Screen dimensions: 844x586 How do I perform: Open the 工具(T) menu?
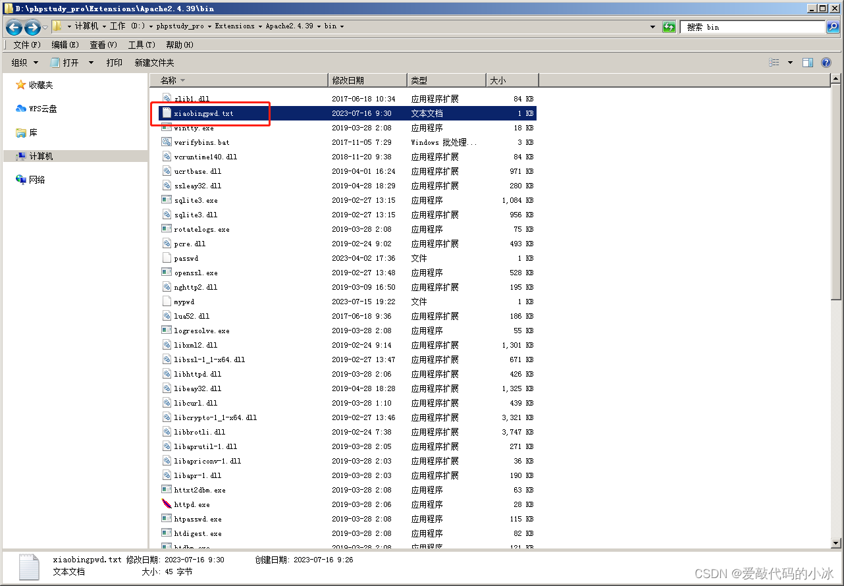[x=142, y=45]
